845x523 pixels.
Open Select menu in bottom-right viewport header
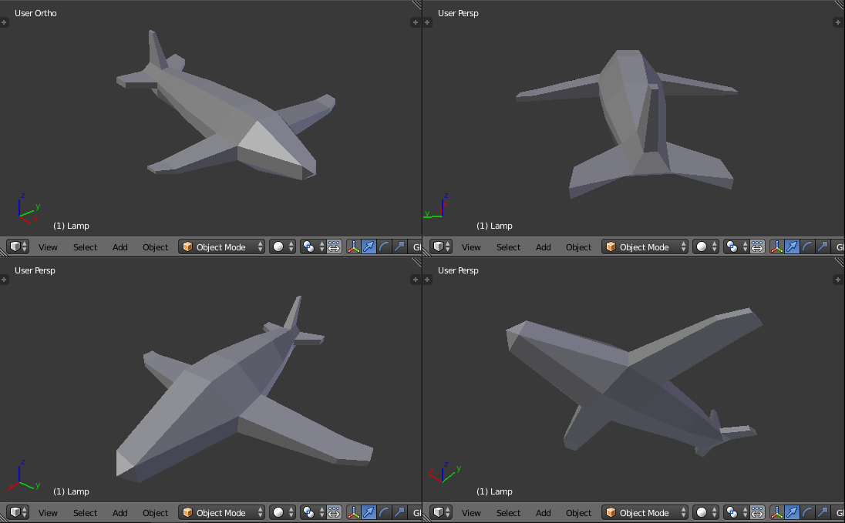pos(508,513)
